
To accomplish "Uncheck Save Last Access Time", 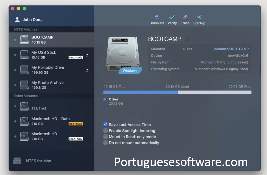I will 106,124.
